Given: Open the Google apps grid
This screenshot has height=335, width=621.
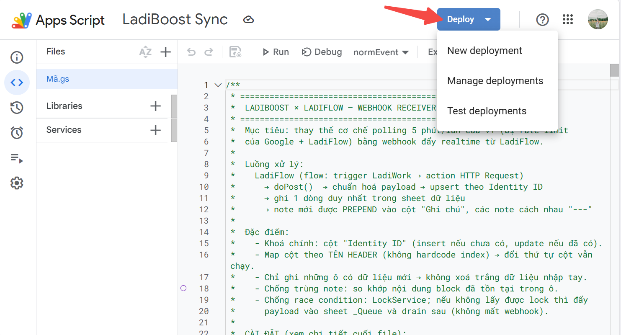Looking at the screenshot, I should point(568,19).
